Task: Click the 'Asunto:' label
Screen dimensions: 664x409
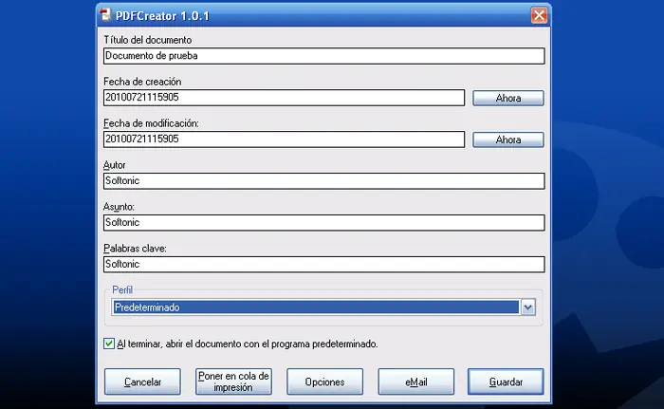Action: coord(119,207)
